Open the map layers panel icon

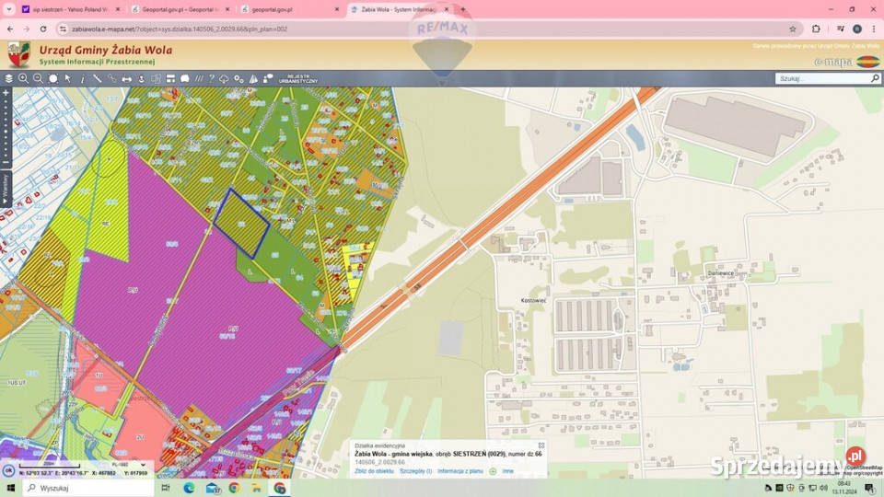(9, 79)
